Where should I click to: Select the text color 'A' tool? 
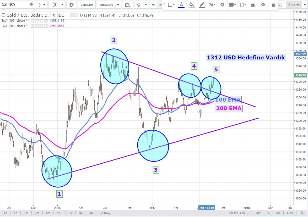point(181,5)
